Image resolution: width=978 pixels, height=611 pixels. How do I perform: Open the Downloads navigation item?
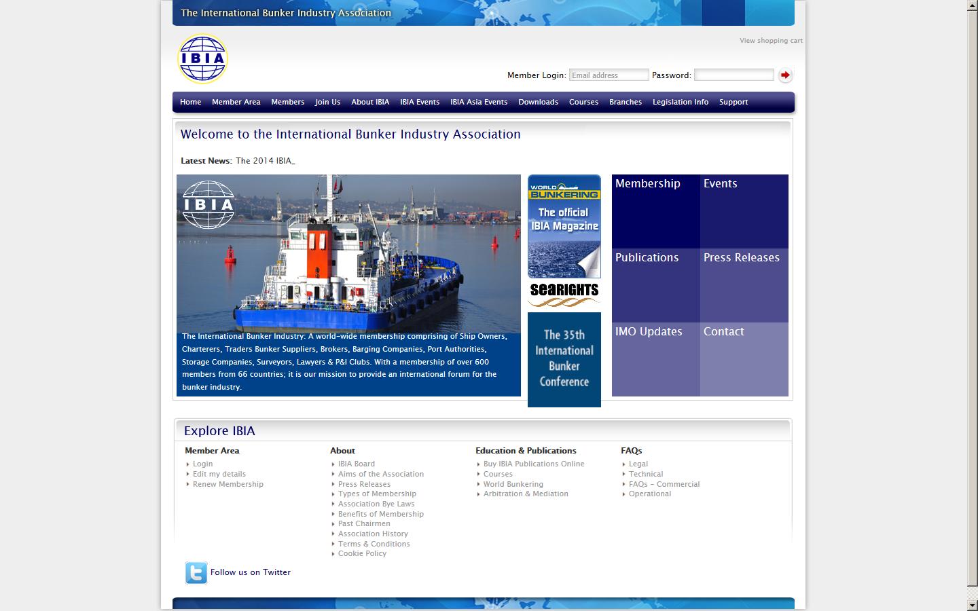pyautogui.click(x=538, y=102)
